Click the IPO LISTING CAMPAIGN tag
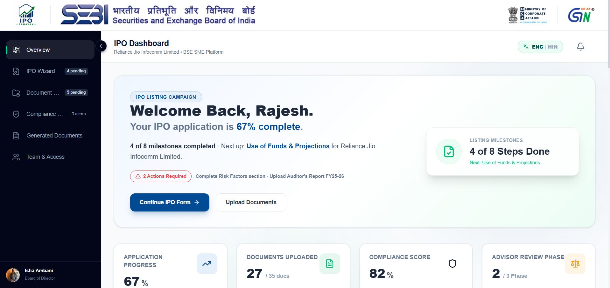The height and width of the screenshot is (288, 610). 166,97
